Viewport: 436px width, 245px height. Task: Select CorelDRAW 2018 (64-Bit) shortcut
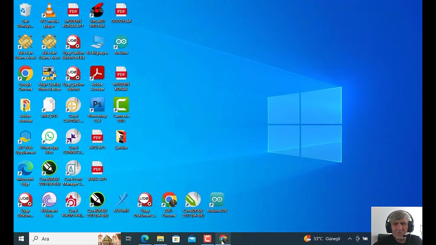pos(97,206)
